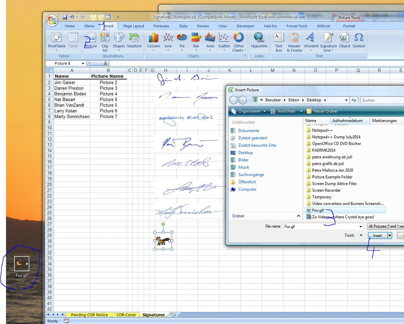Insert a Scatter chart
The width and height of the screenshot is (404, 324).
click(224, 41)
